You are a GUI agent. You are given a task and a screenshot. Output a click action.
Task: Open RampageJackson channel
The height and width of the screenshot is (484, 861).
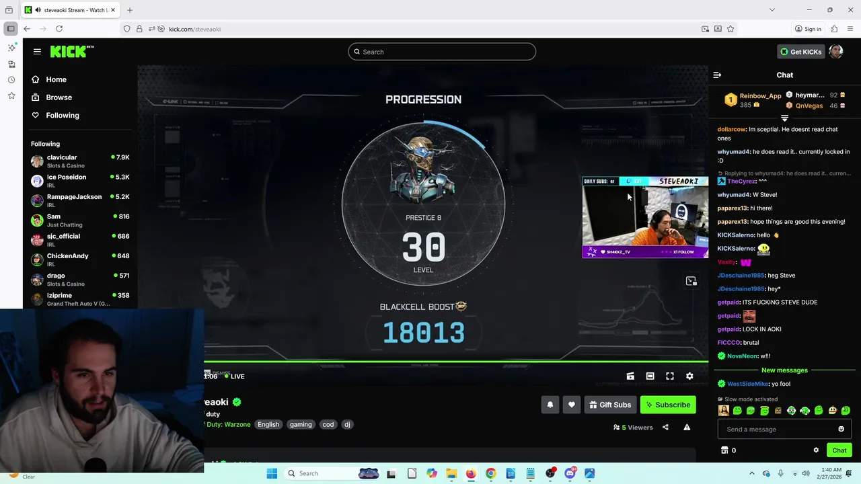pyautogui.click(x=79, y=200)
